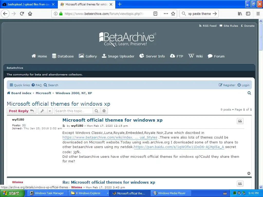Go to Microsoft breadcrumb
Image resolution: width=263 pixels, height=197 pixels.
pos(43,93)
